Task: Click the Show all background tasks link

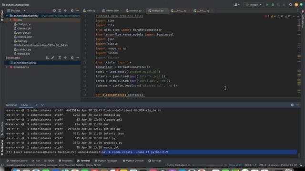Action: point(235,165)
